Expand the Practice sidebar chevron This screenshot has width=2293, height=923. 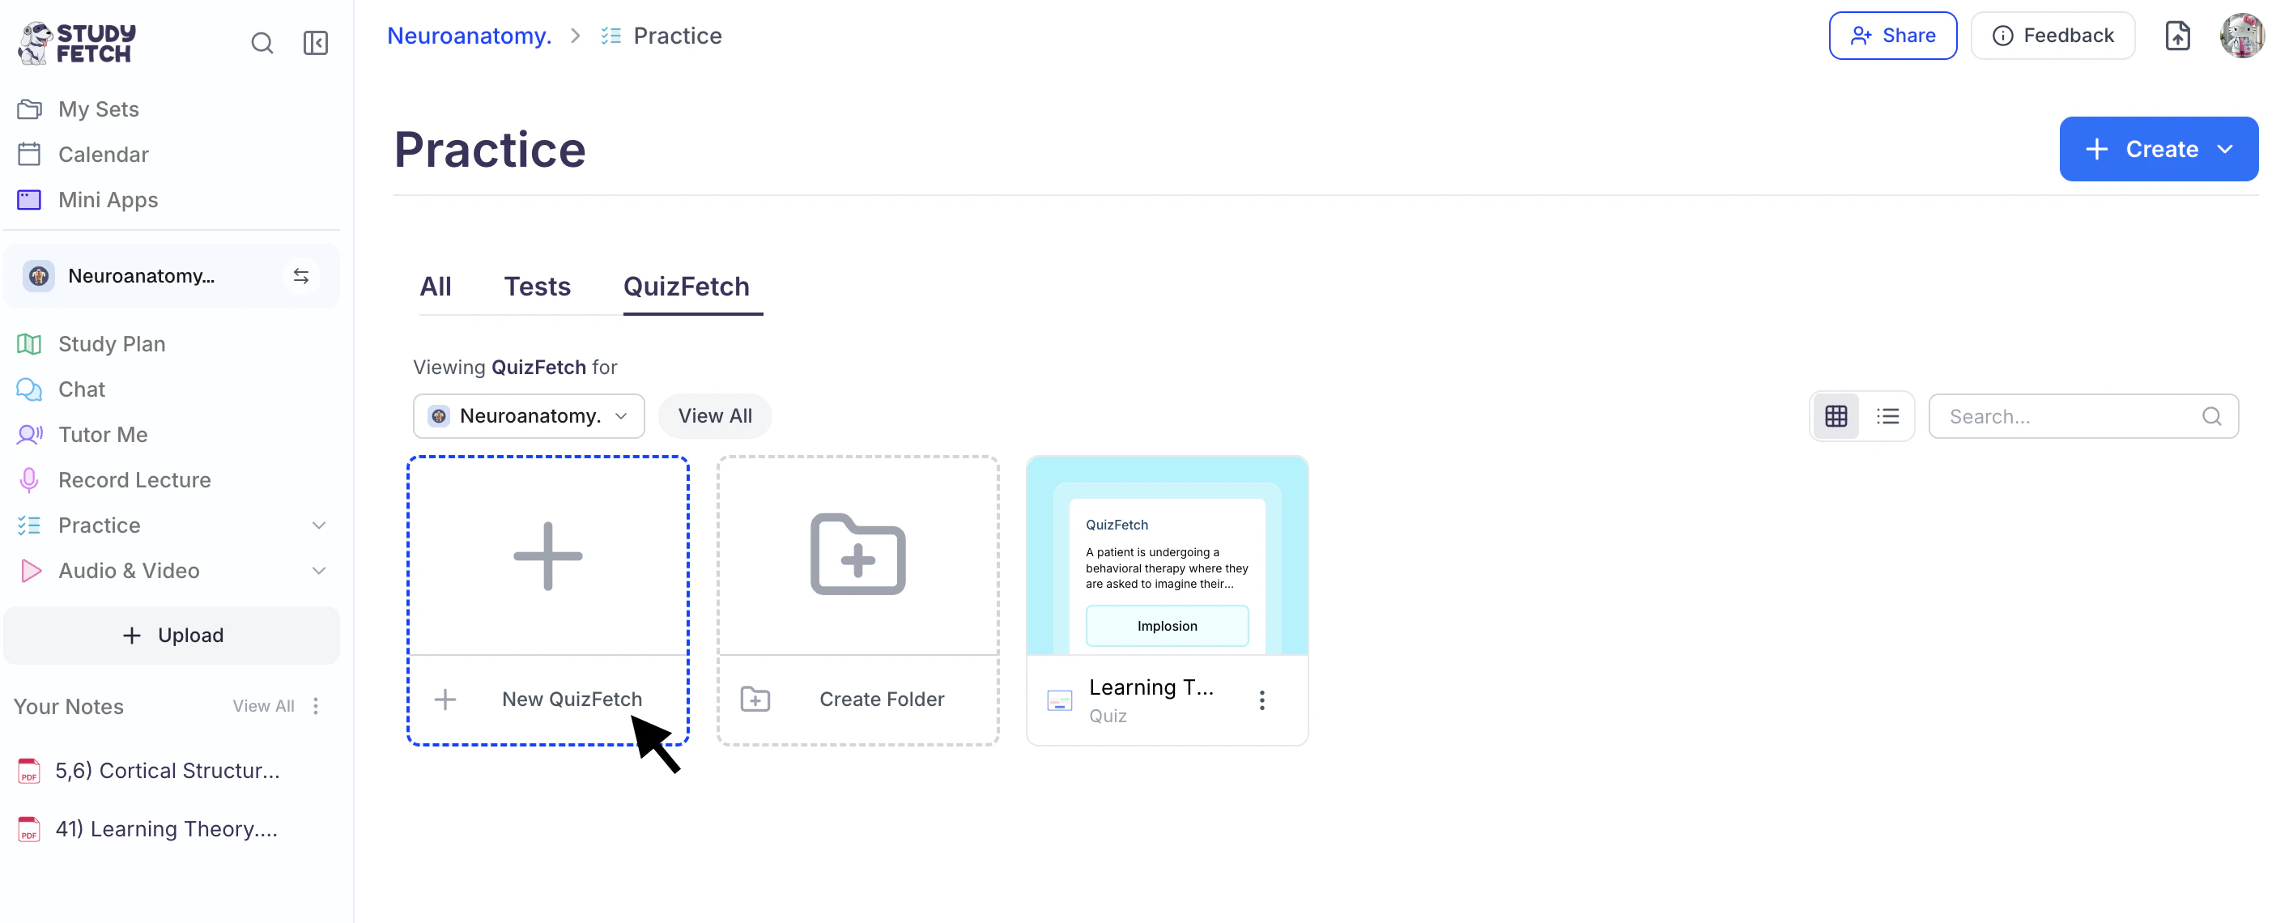319,525
